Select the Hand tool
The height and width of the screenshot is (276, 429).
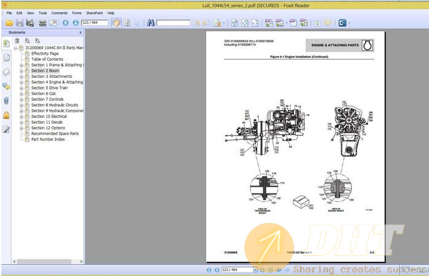click(x=116, y=23)
